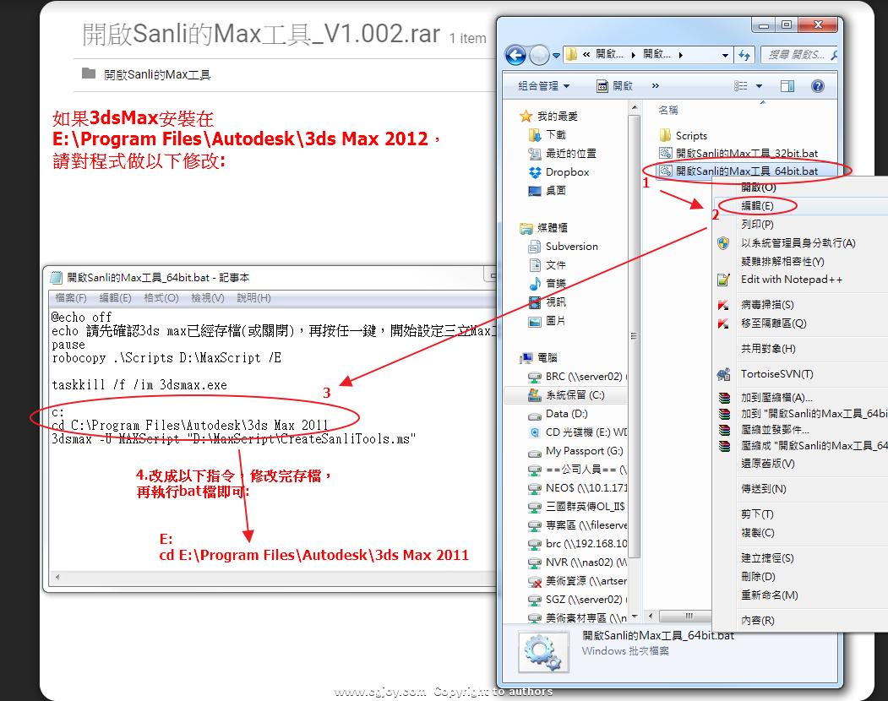888x701 pixels.
Task: Open the recent locations dropdown arrow
Action: pos(556,56)
